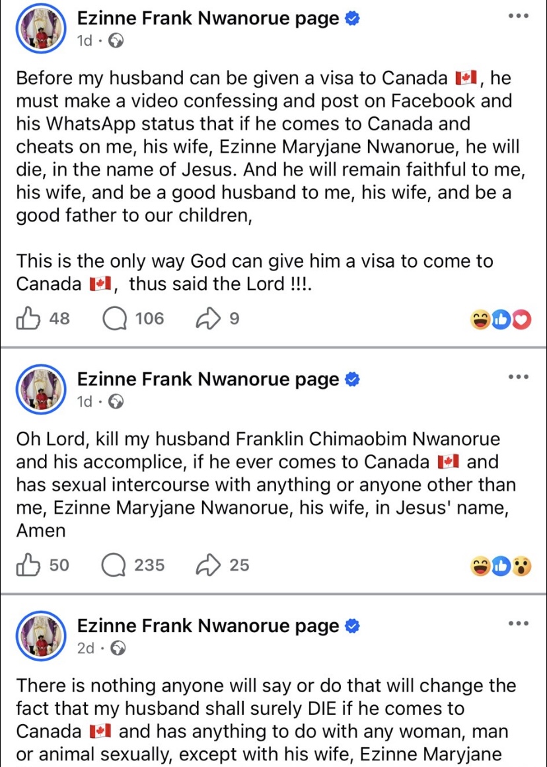Open Ezinne Frank Nwanorue page from first post

207,18
